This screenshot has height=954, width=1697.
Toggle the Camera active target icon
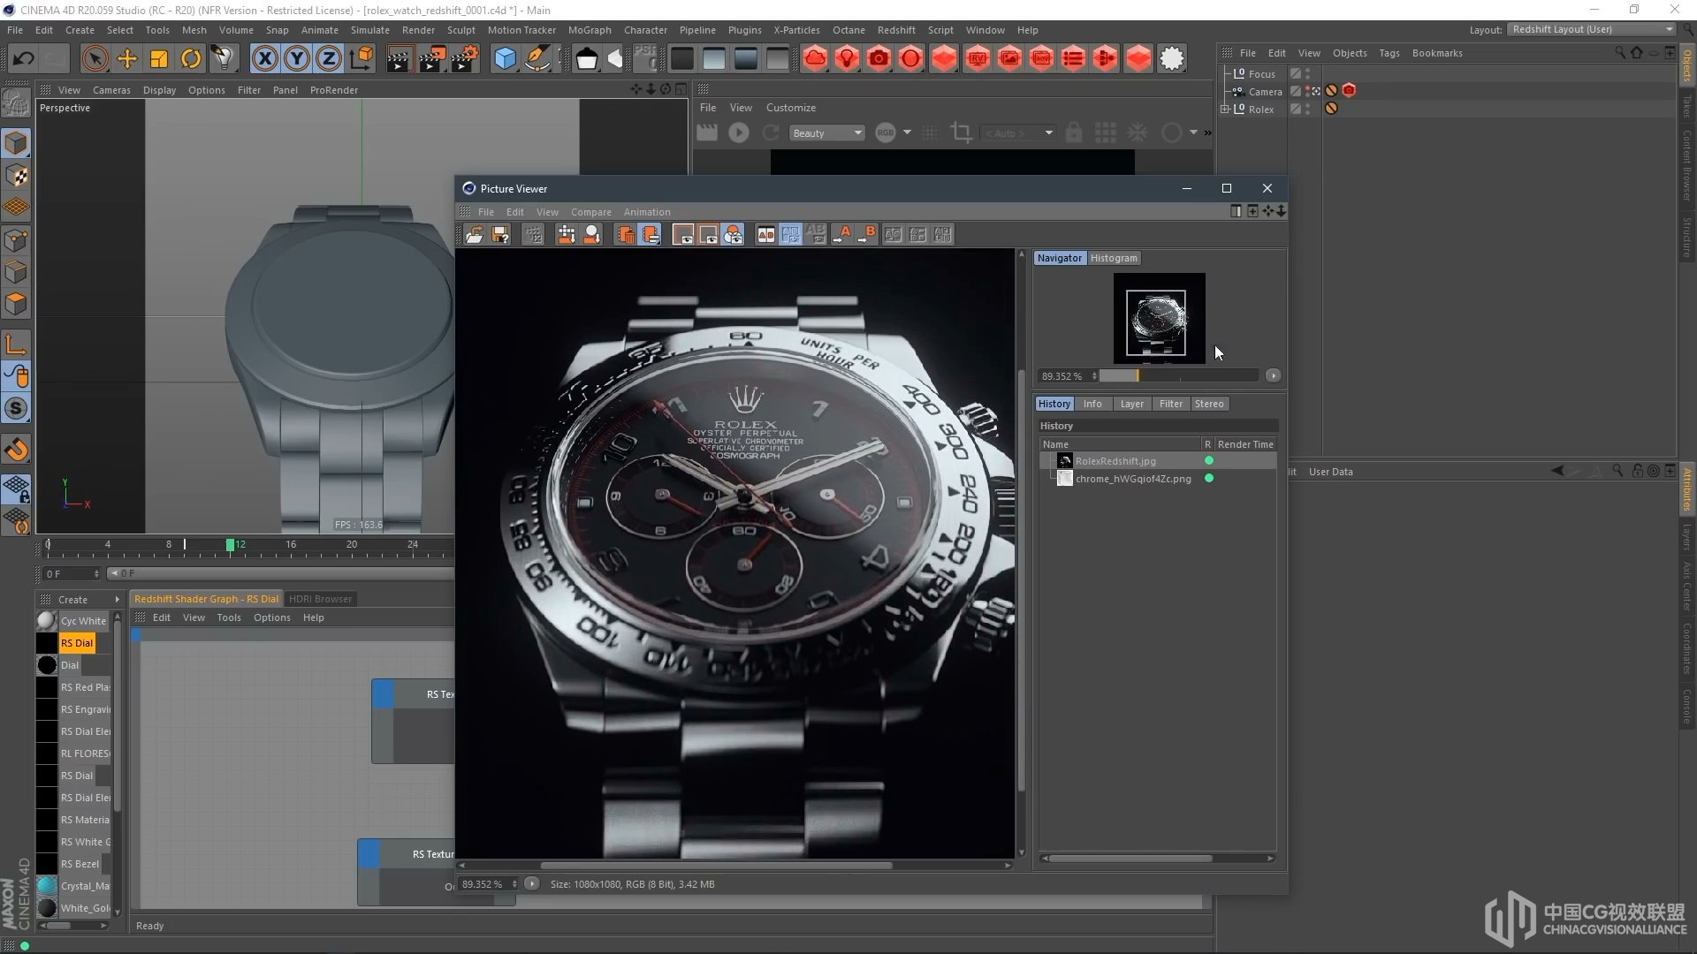click(x=1315, y=91)
